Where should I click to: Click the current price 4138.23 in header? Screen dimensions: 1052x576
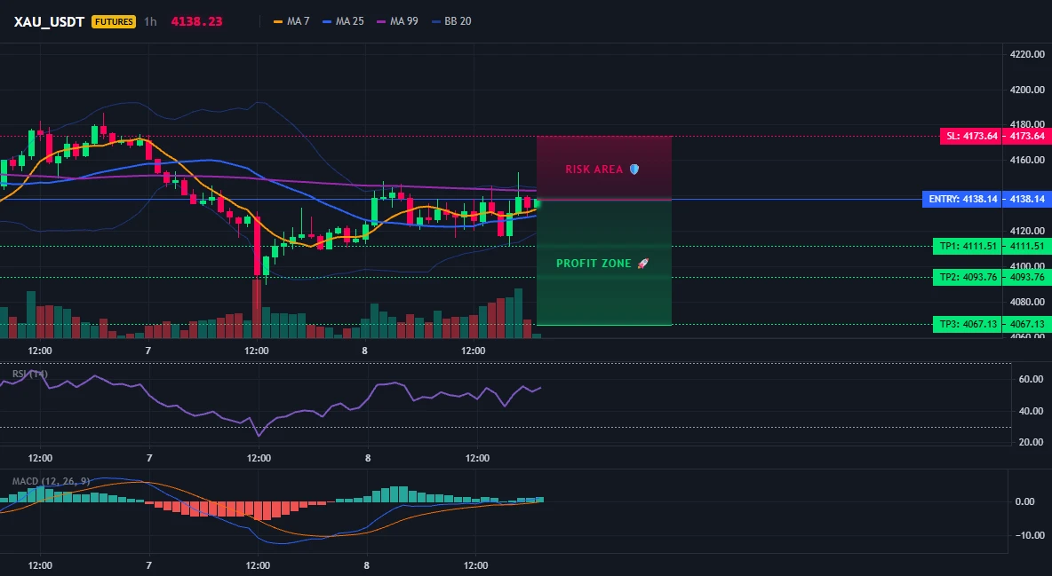pos(196,21)
